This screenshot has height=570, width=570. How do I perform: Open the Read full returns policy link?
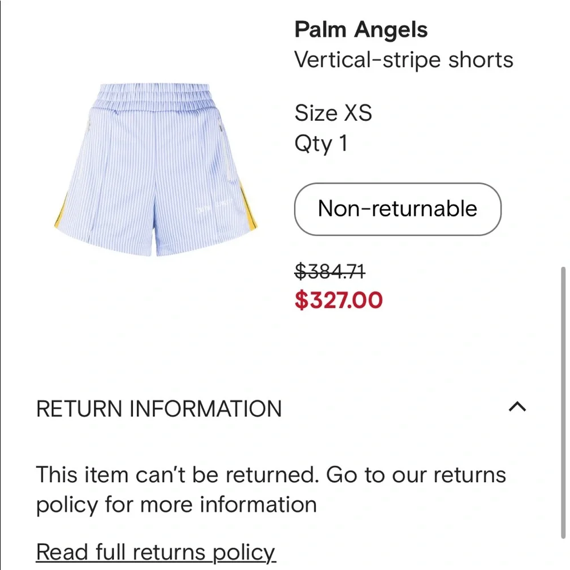coord(156,552)
